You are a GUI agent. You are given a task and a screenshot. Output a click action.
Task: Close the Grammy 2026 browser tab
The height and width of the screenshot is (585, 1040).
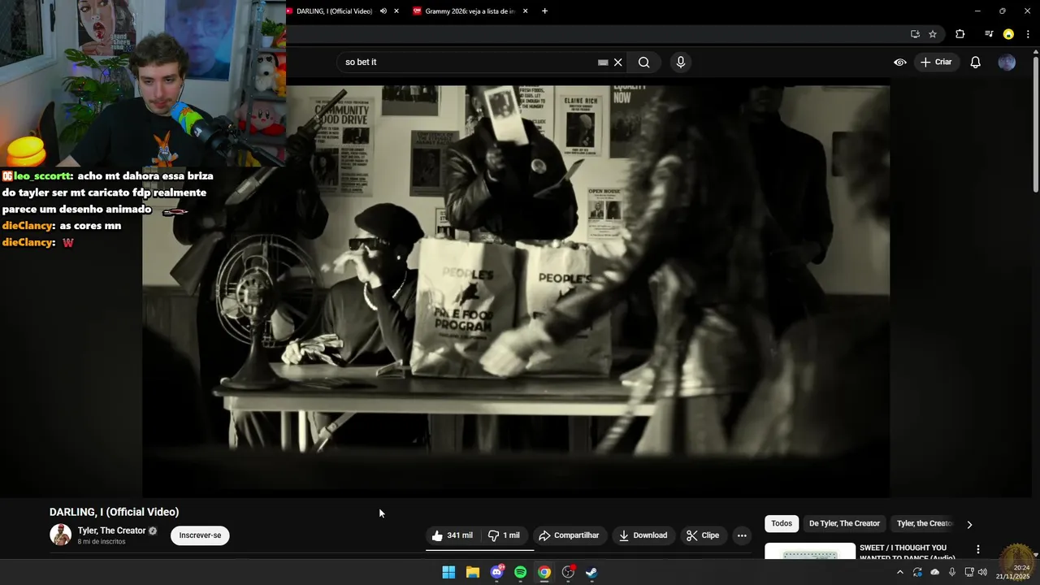(x=525, y=11)
